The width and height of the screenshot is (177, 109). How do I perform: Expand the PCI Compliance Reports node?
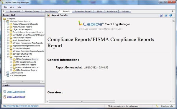coord(11,62)
